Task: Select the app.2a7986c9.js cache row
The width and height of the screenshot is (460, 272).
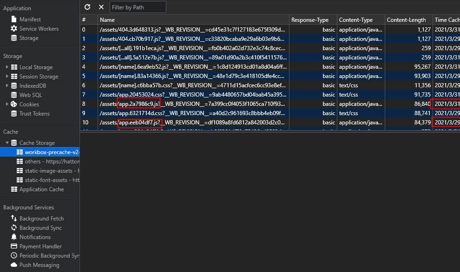Action: pyautogui.click(x=192, y=104)
